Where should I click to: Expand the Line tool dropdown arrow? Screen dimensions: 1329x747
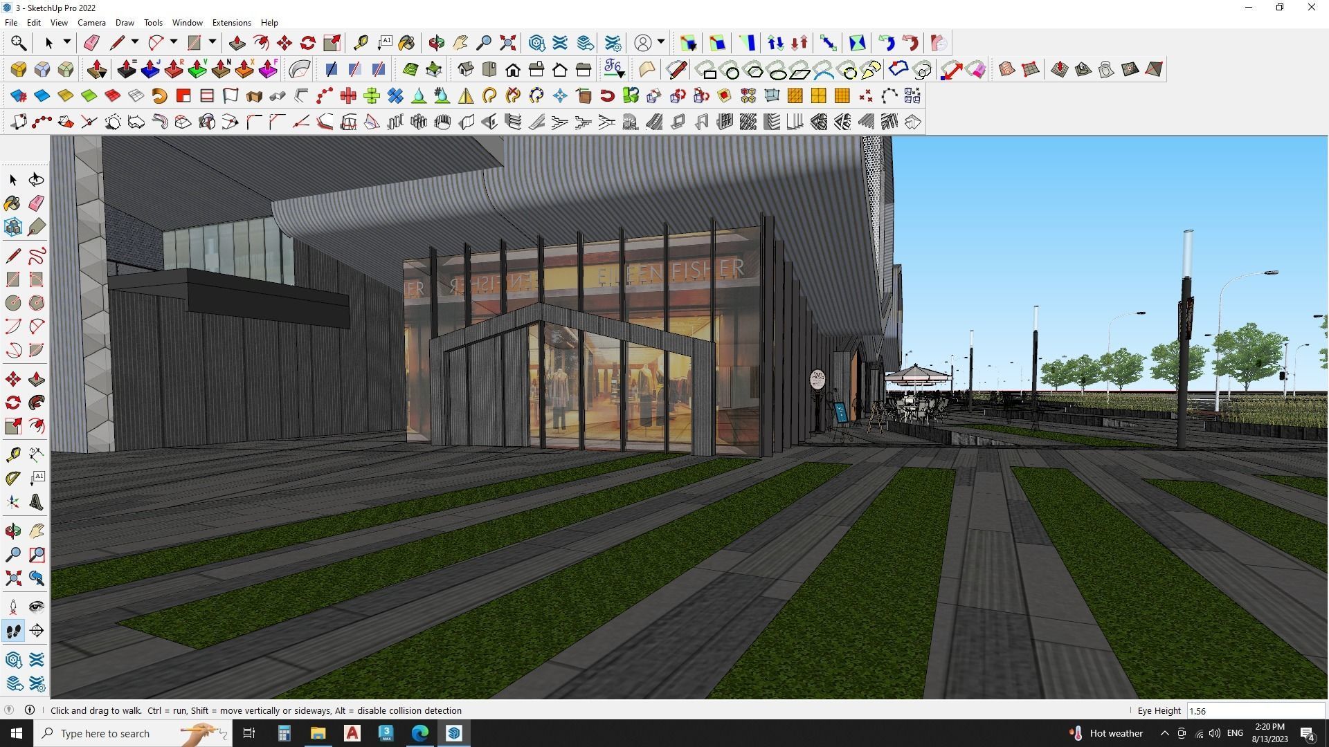pyautogui.click(x=135, y=42)
